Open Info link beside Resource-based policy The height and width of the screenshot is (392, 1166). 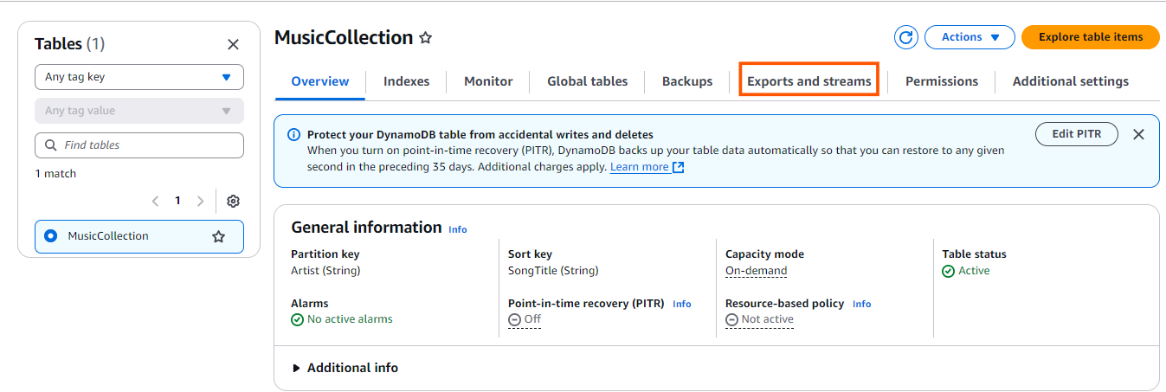(x=862, y=304)
